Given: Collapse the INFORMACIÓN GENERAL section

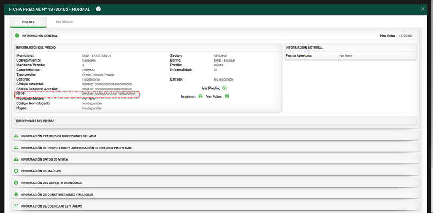Looking at the screenshot, I should (x=215, y=36).
